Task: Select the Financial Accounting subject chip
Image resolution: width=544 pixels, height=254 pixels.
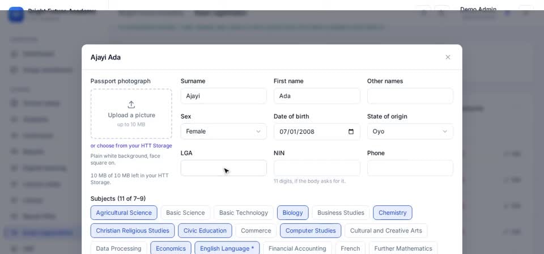Action: [x=297, y=248]
